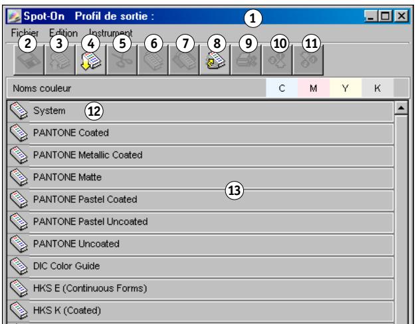Screen dimensions: 416x324
Task: Click the scrollbar up arrow
Action: (401, 108)
